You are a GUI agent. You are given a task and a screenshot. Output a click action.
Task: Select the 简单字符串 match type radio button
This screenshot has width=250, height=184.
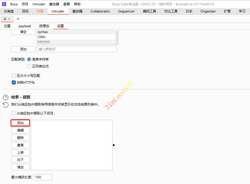click(x=29, y=59)
